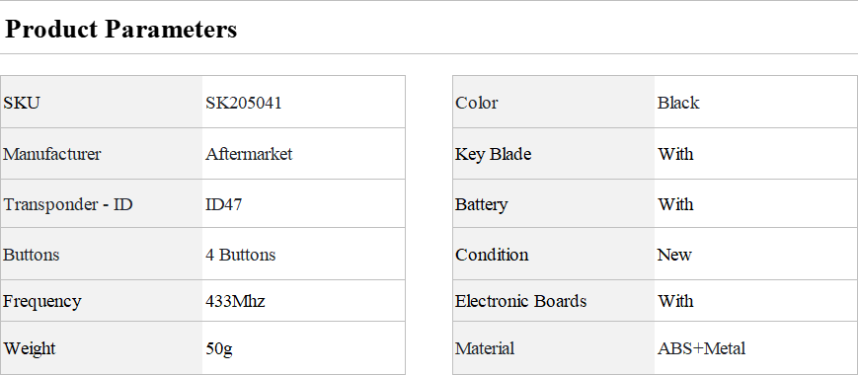Click the 50g weight value
Viewport: 858px width, 375px height.
click(x=219, y=348)
